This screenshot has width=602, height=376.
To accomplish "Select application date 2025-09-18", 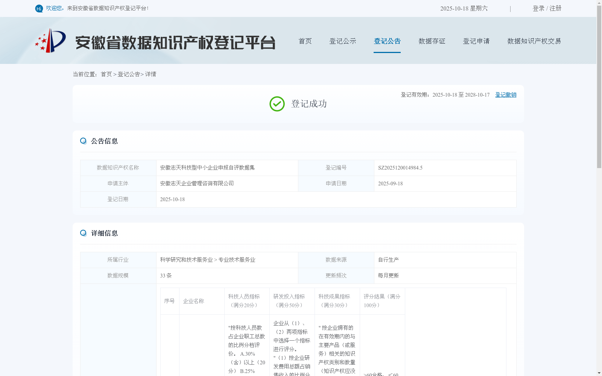I will point(391,183).
